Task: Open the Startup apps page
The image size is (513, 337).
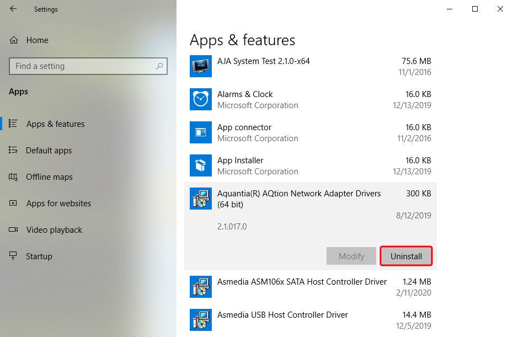Action: [39, 256]
